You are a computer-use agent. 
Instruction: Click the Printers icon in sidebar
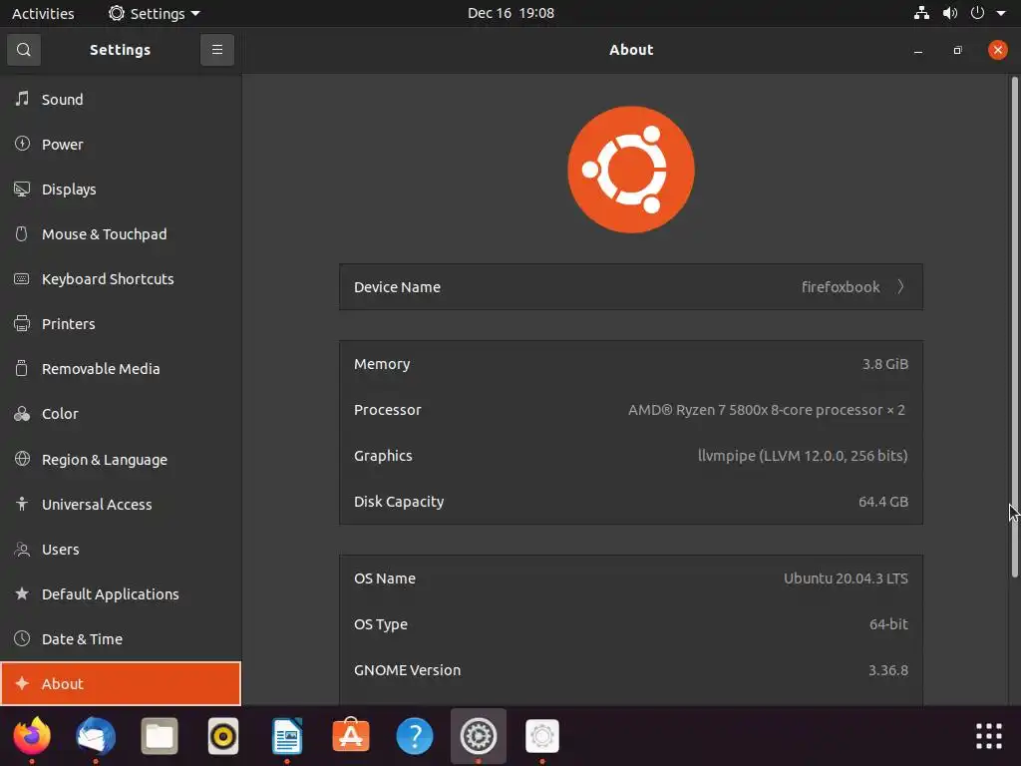click(x=22, y=323)
